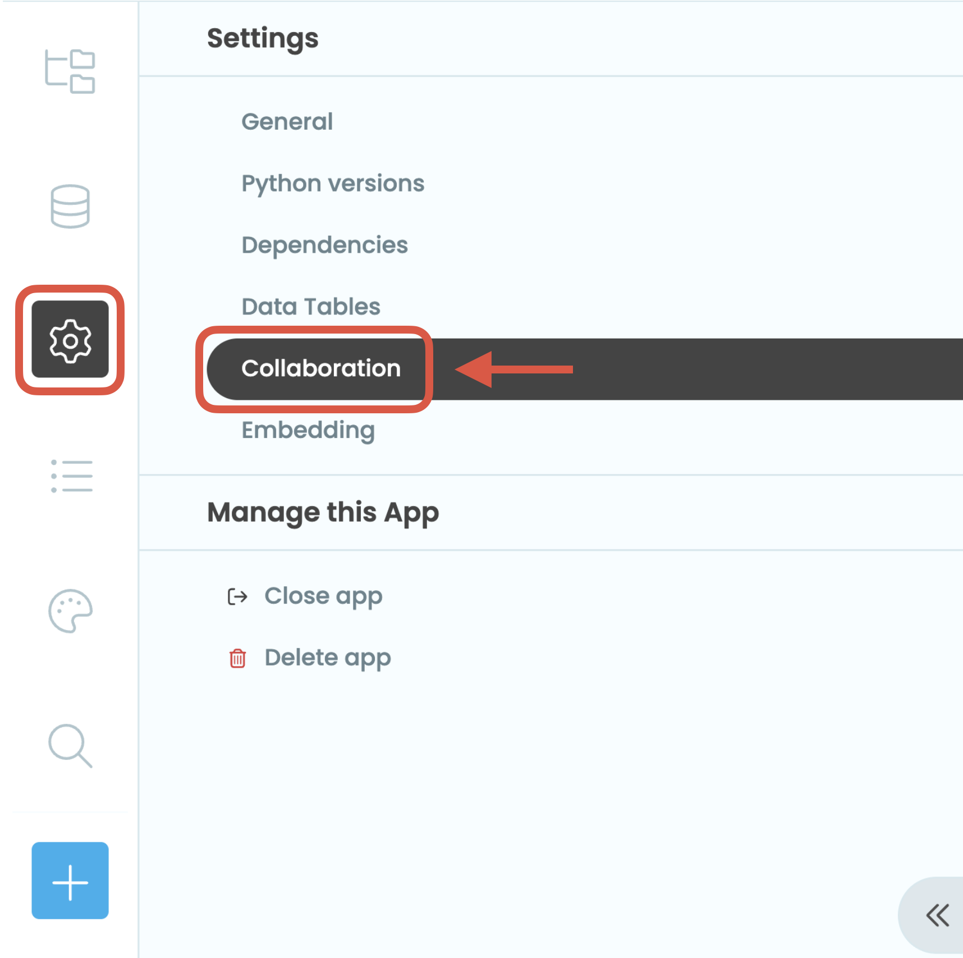Open General settings
The image size is (963, 958).
click(x=287, y=121)
